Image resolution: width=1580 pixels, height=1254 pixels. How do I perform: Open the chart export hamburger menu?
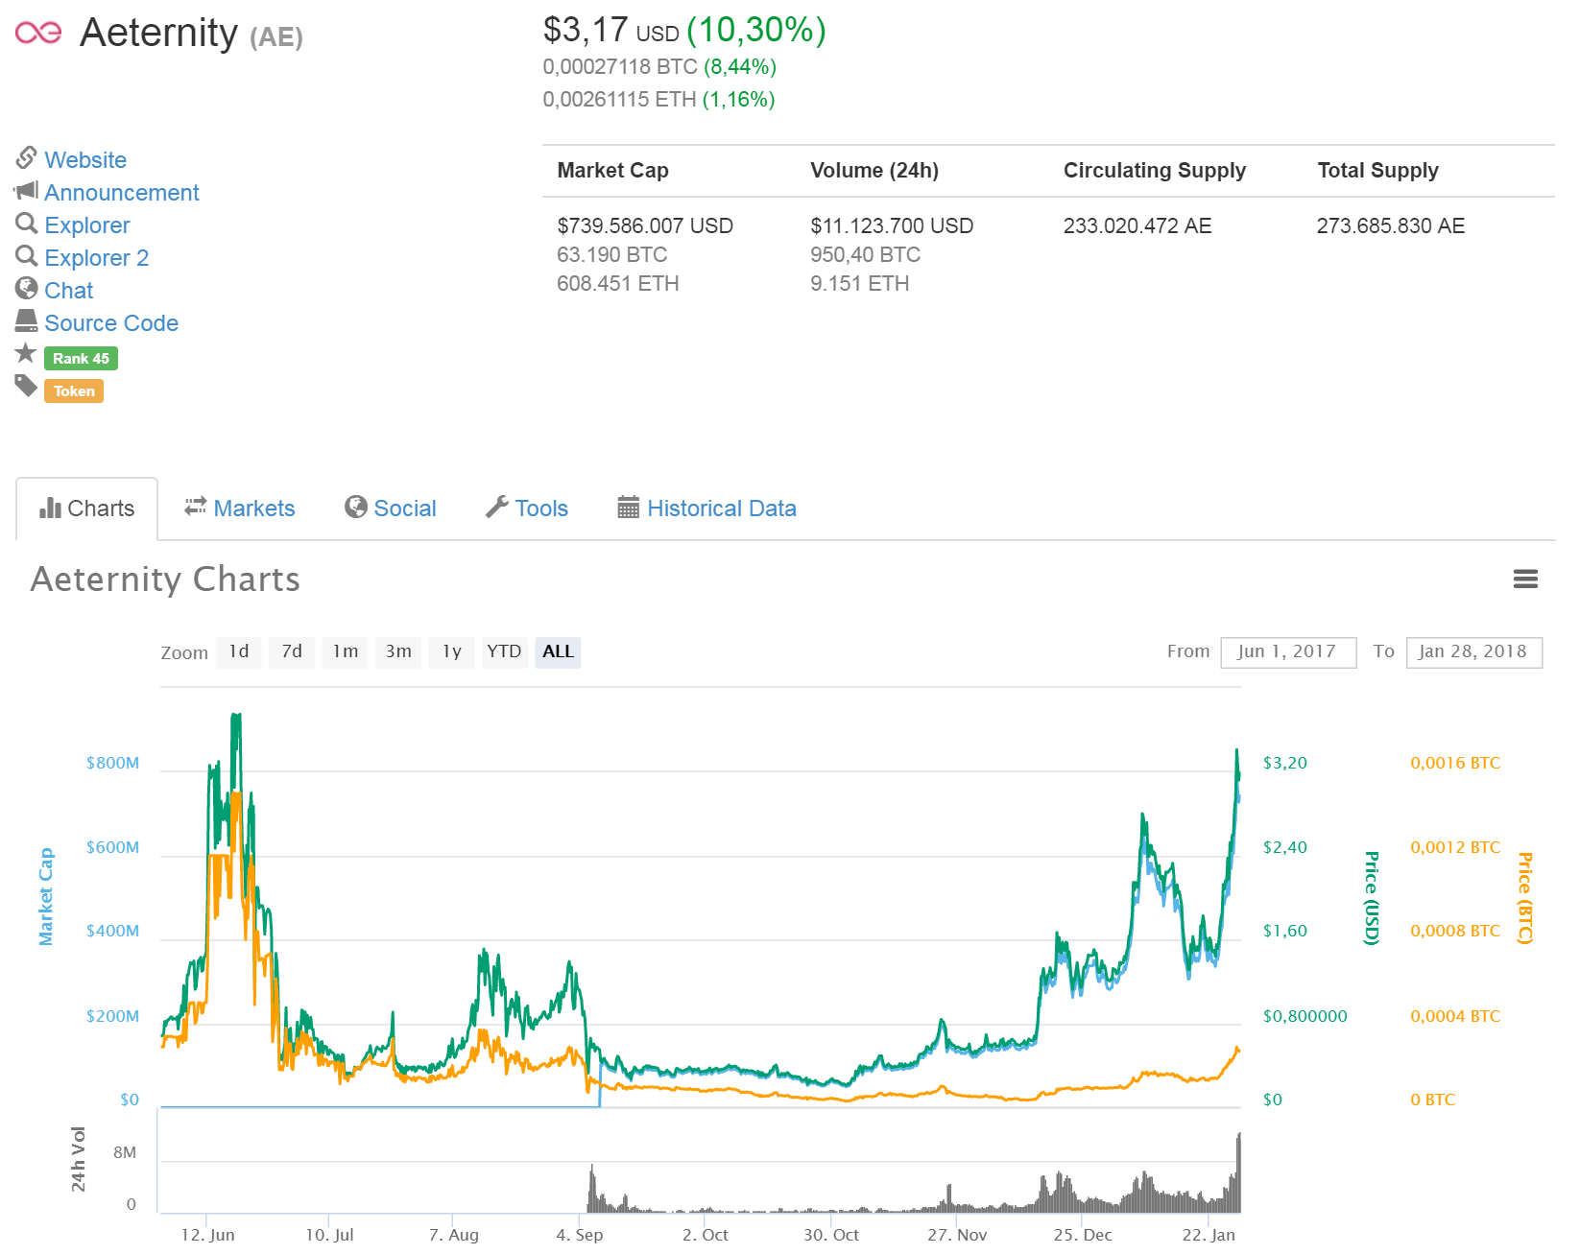[x=1525, y=579]
